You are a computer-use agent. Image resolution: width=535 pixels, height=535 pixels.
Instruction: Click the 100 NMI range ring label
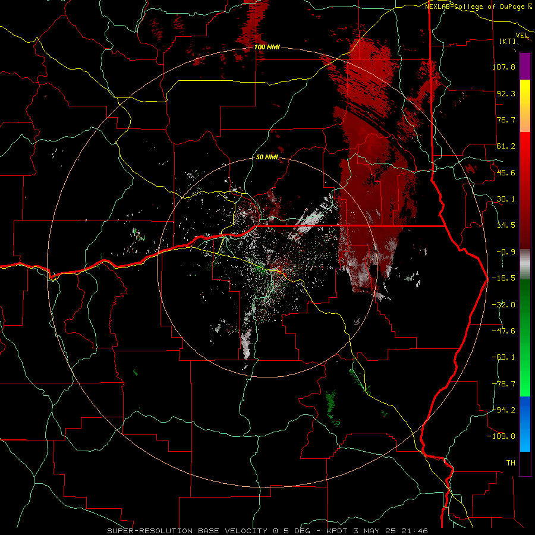(267, 47)
